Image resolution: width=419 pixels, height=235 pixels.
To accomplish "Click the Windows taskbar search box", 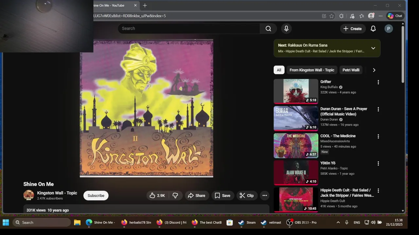I will [x=42, y=222].
